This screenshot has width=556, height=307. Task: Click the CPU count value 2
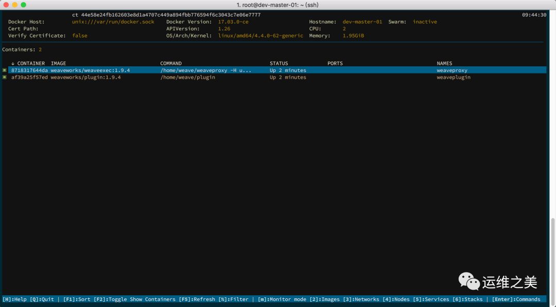click(344, 29)
